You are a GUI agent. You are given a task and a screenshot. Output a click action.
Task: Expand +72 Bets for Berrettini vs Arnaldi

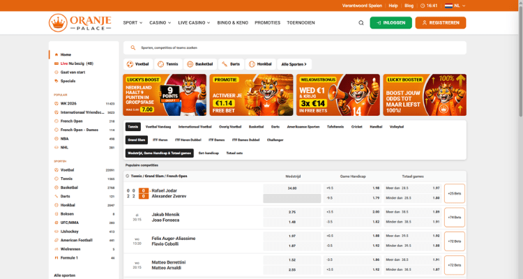point(454,265)
